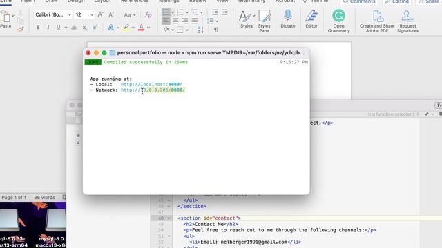
Task: Expand underline style dropdown arrow
Action: [66, 28]
